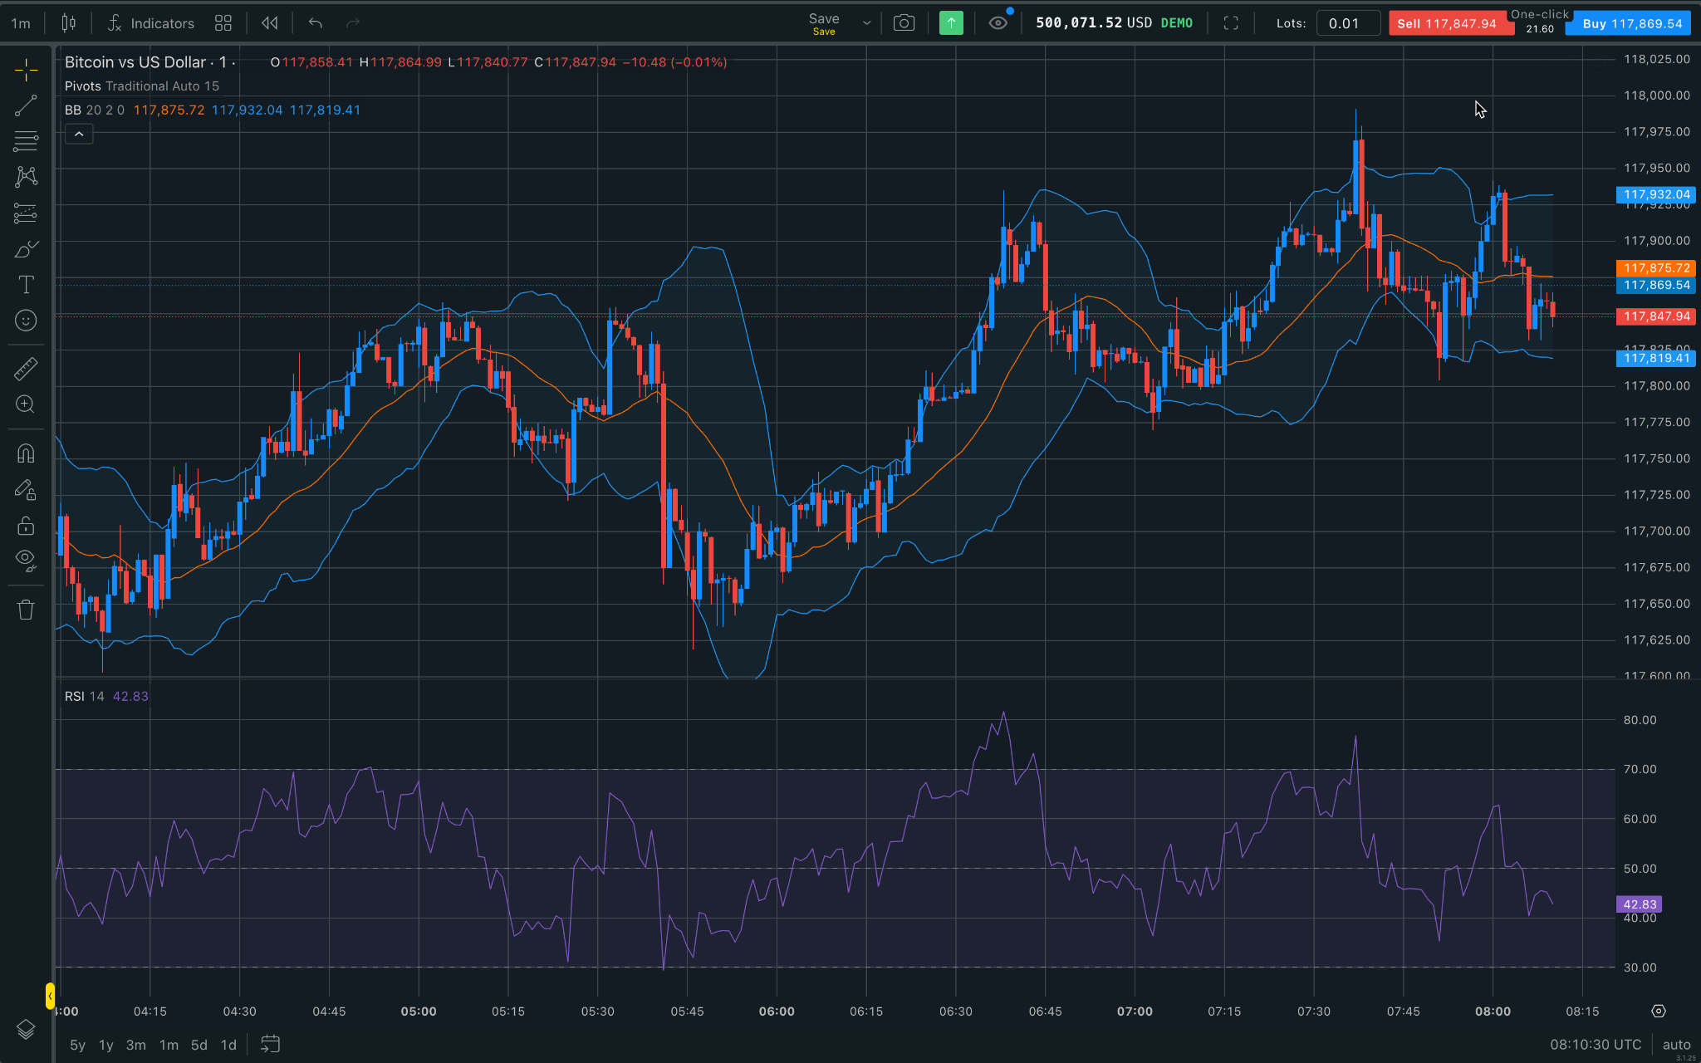Screen dimensions: 1701x1063
Task: Select the crosshair cursor tool
Action: (26, 71)
